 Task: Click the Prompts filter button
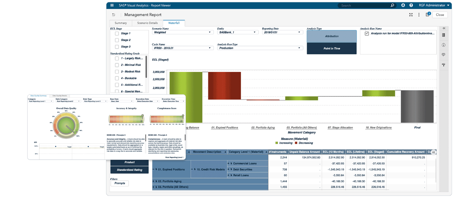pyautogui.click(x=120, y=184)
